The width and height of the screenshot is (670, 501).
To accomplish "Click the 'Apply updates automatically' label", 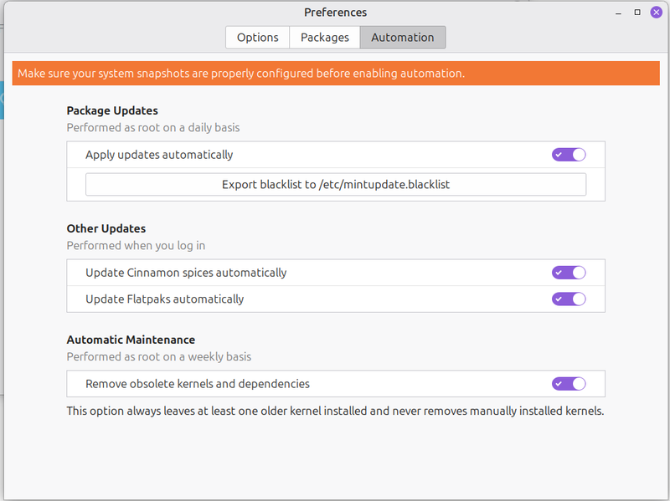I will click(159, 155).
